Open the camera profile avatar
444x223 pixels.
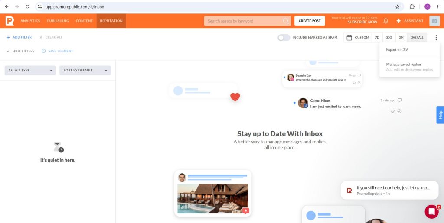(434, 21)
